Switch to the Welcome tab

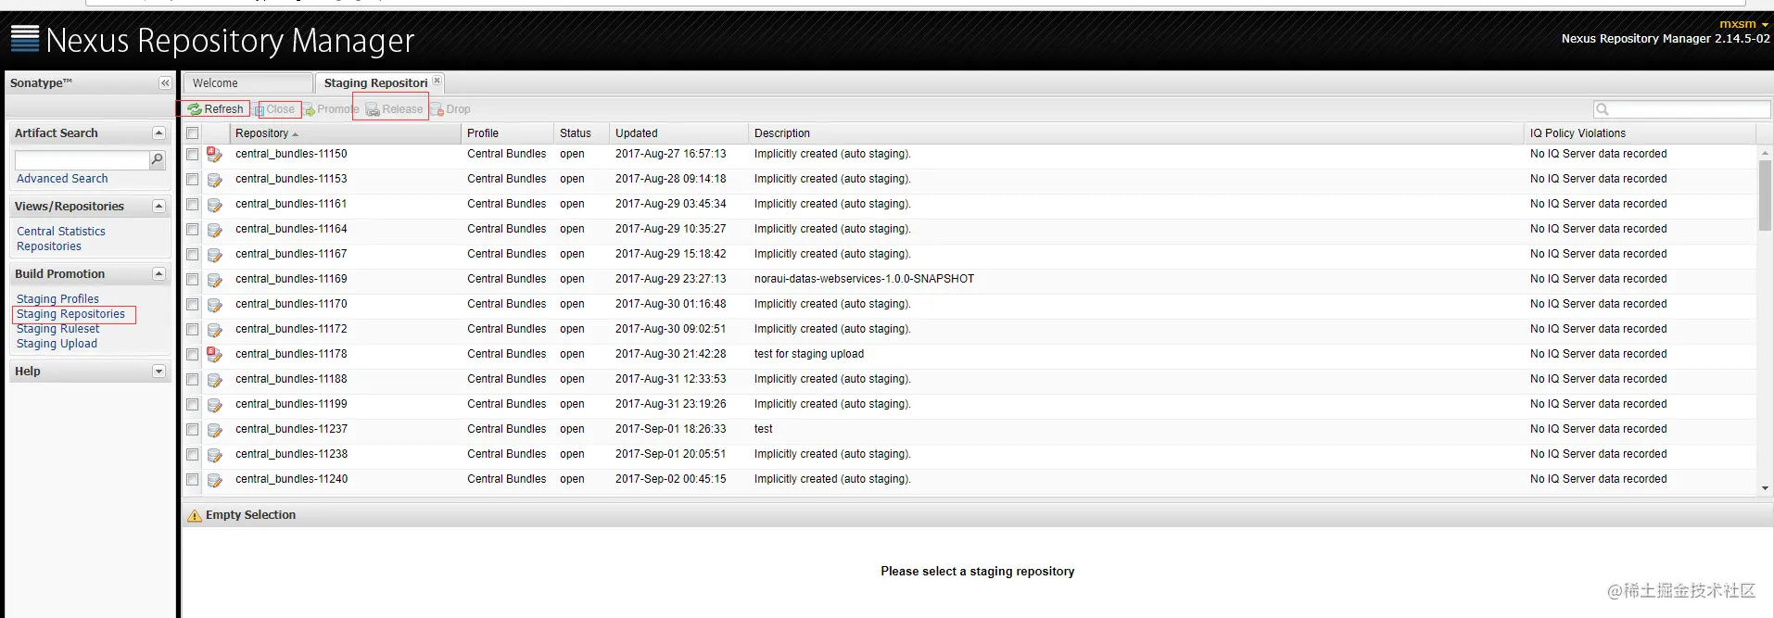point(247,83)
